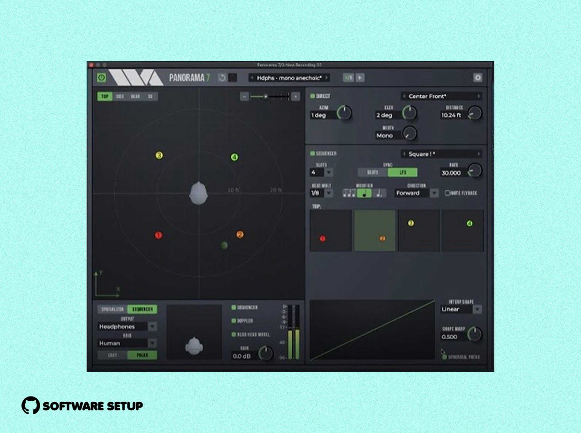Switch coordinates to CART

[x=112, y=355]
